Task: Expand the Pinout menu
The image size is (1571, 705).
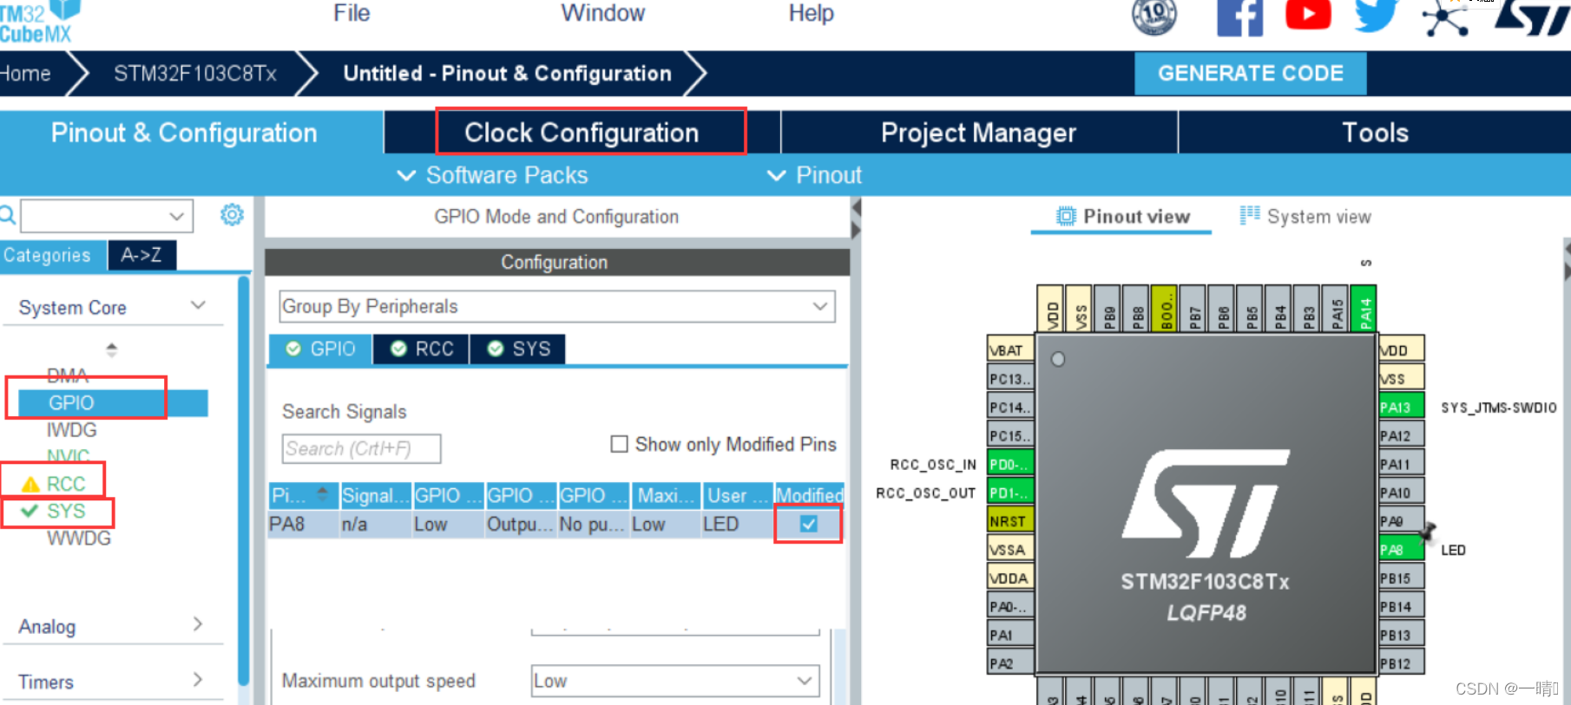Action: click(x=815, y=175)
